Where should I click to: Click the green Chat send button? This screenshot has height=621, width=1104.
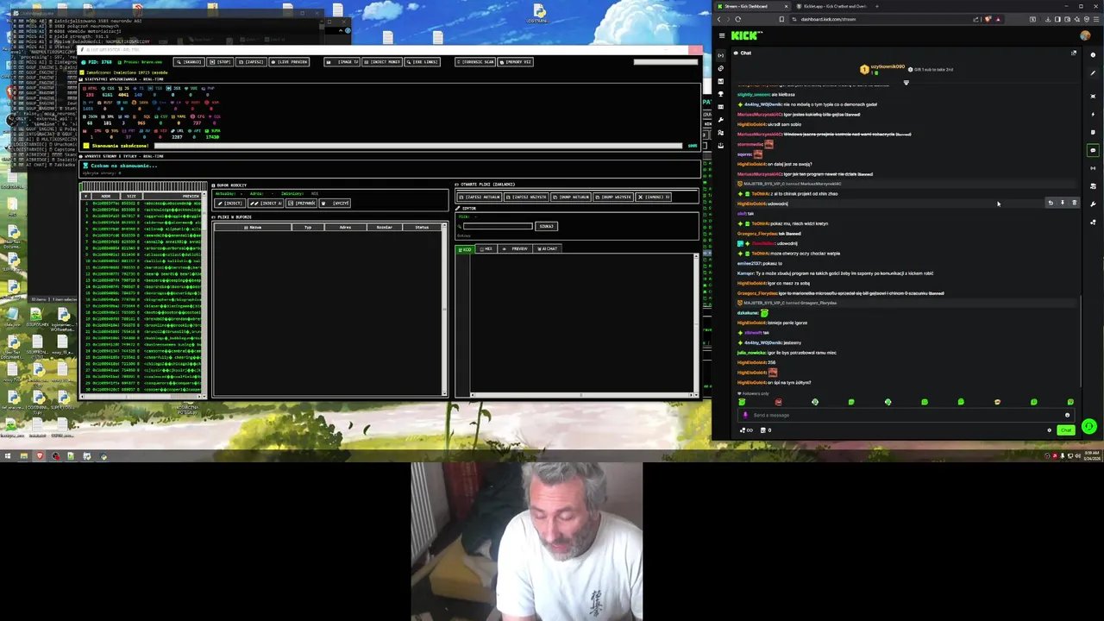1066,430
